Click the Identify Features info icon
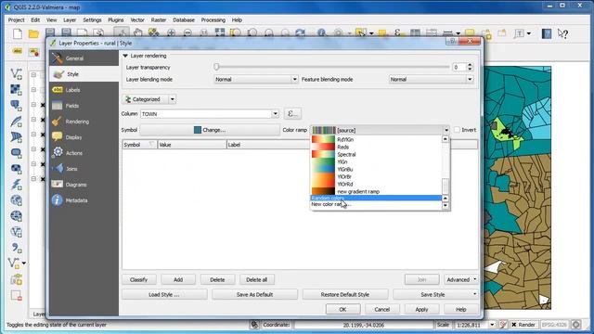Image resolution: width=594 pixels, height=334 pixels. coord(322,33)
